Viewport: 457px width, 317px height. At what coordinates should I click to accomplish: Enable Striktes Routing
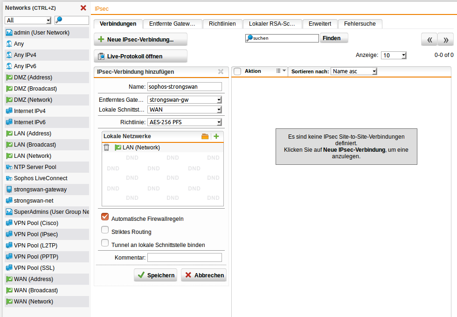click(x=105, y=231)
